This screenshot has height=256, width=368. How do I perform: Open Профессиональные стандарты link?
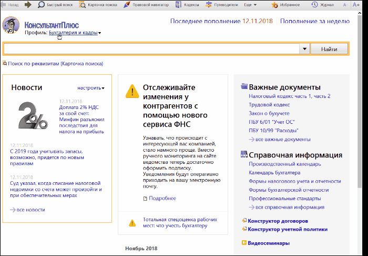tap(285, 199)
